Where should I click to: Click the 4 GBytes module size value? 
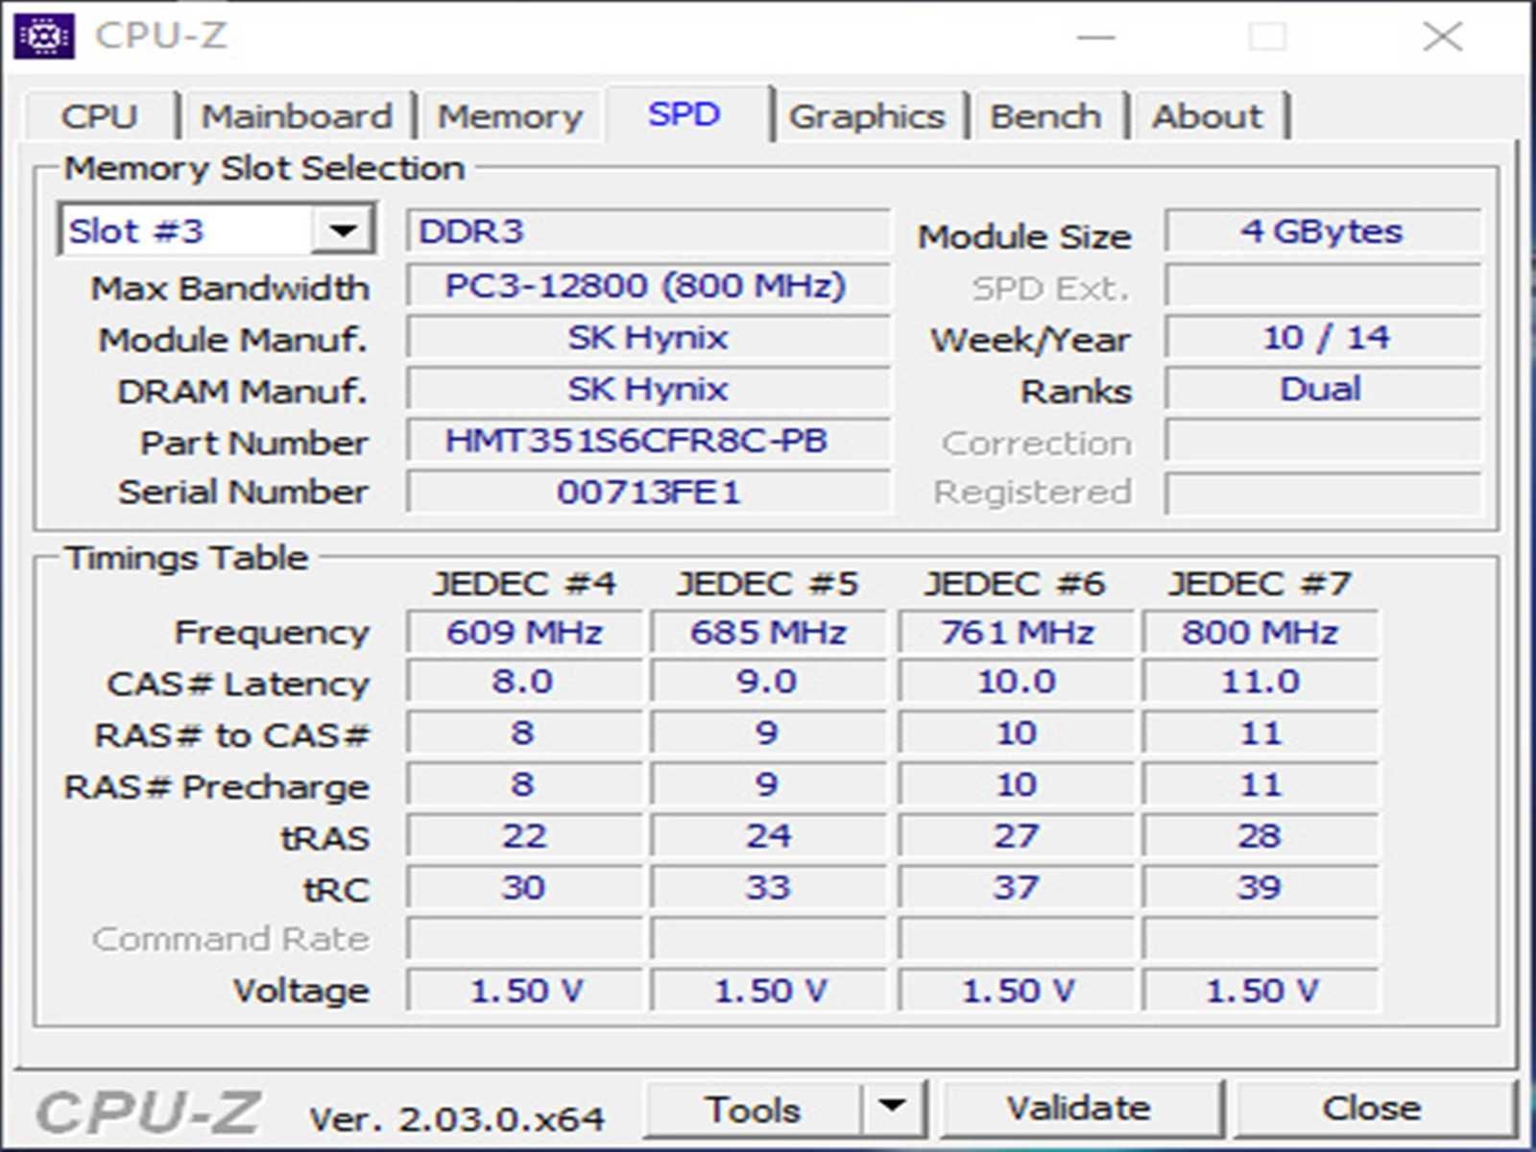(1323, 231)
